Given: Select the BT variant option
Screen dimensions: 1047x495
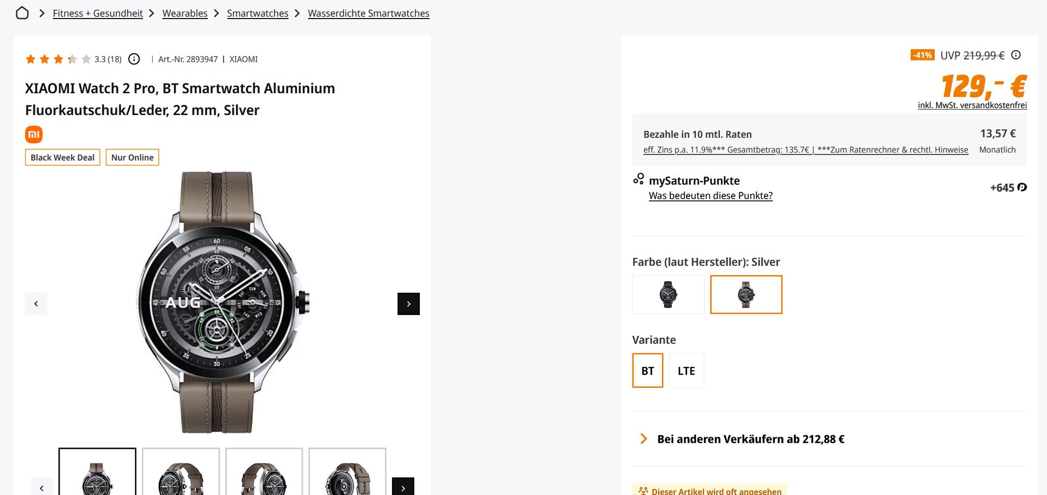Looking at the screenshot, I should pyautogui.click(x=647, y=371).
